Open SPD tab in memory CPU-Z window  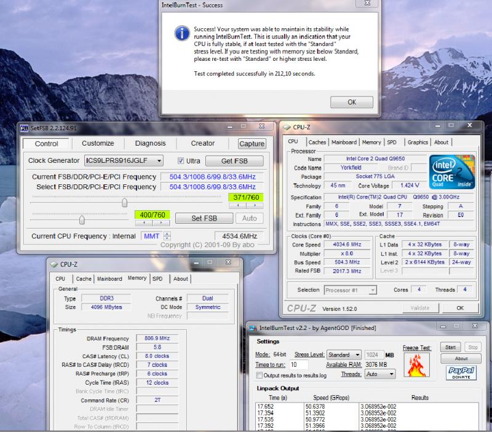157,279
